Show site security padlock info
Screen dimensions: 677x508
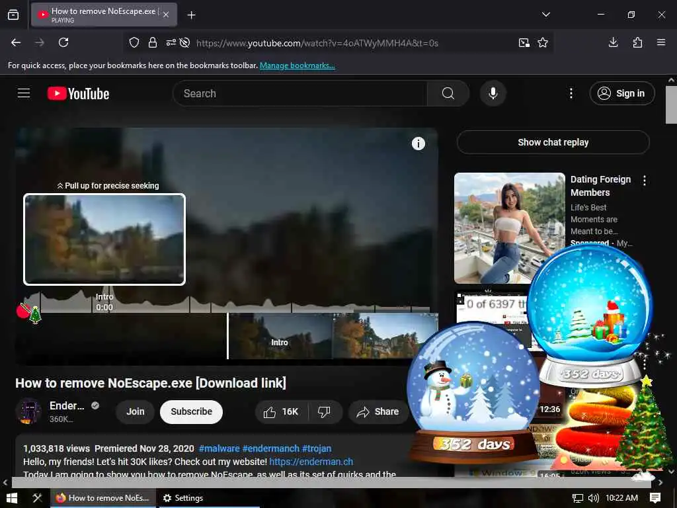pos(153,42)
